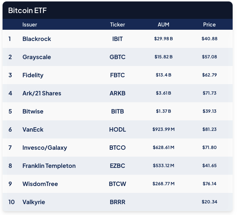Click the VanEck issuer name
237x215 pixels.
33,129
